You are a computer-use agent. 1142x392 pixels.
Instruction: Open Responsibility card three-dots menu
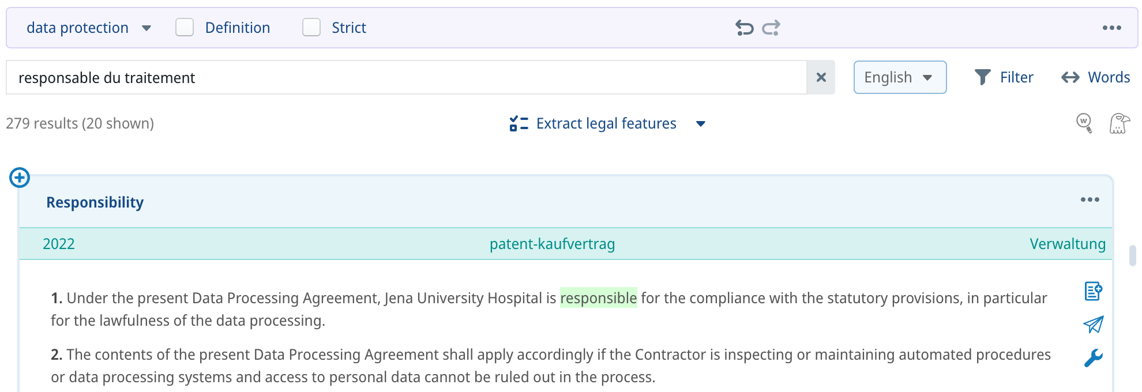(1090, 199)
